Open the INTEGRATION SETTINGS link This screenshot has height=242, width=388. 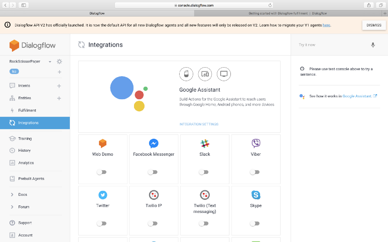click(199, 124)
